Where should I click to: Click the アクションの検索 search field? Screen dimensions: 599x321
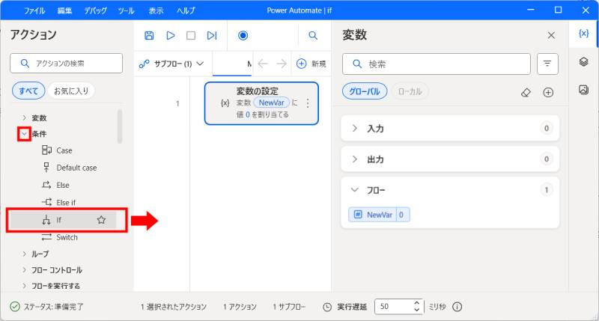[67, 64]
